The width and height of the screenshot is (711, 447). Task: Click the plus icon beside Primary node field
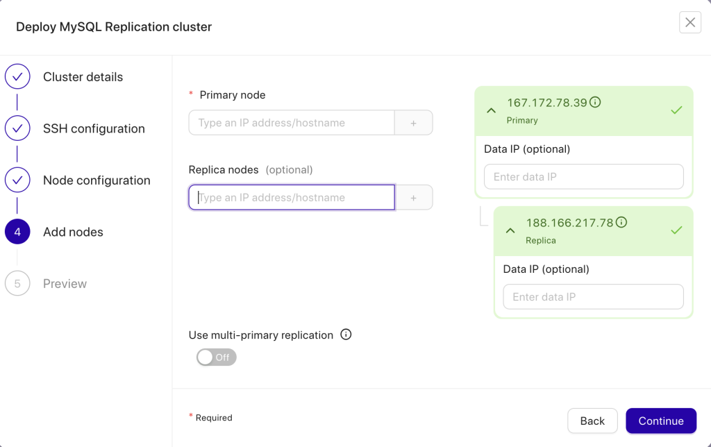pyautogui.click(x=413, y=122)
